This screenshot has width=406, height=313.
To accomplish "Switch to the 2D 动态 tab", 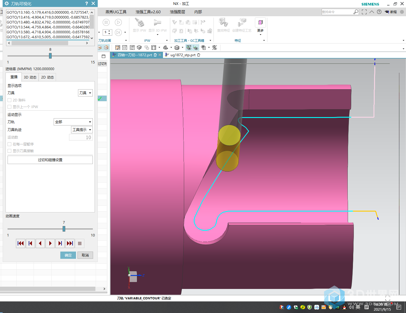I will tap(48, 77).
